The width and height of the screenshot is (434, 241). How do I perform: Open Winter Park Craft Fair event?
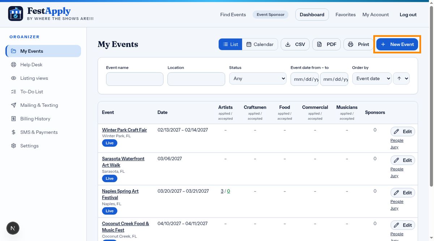[x=124, y=130]
